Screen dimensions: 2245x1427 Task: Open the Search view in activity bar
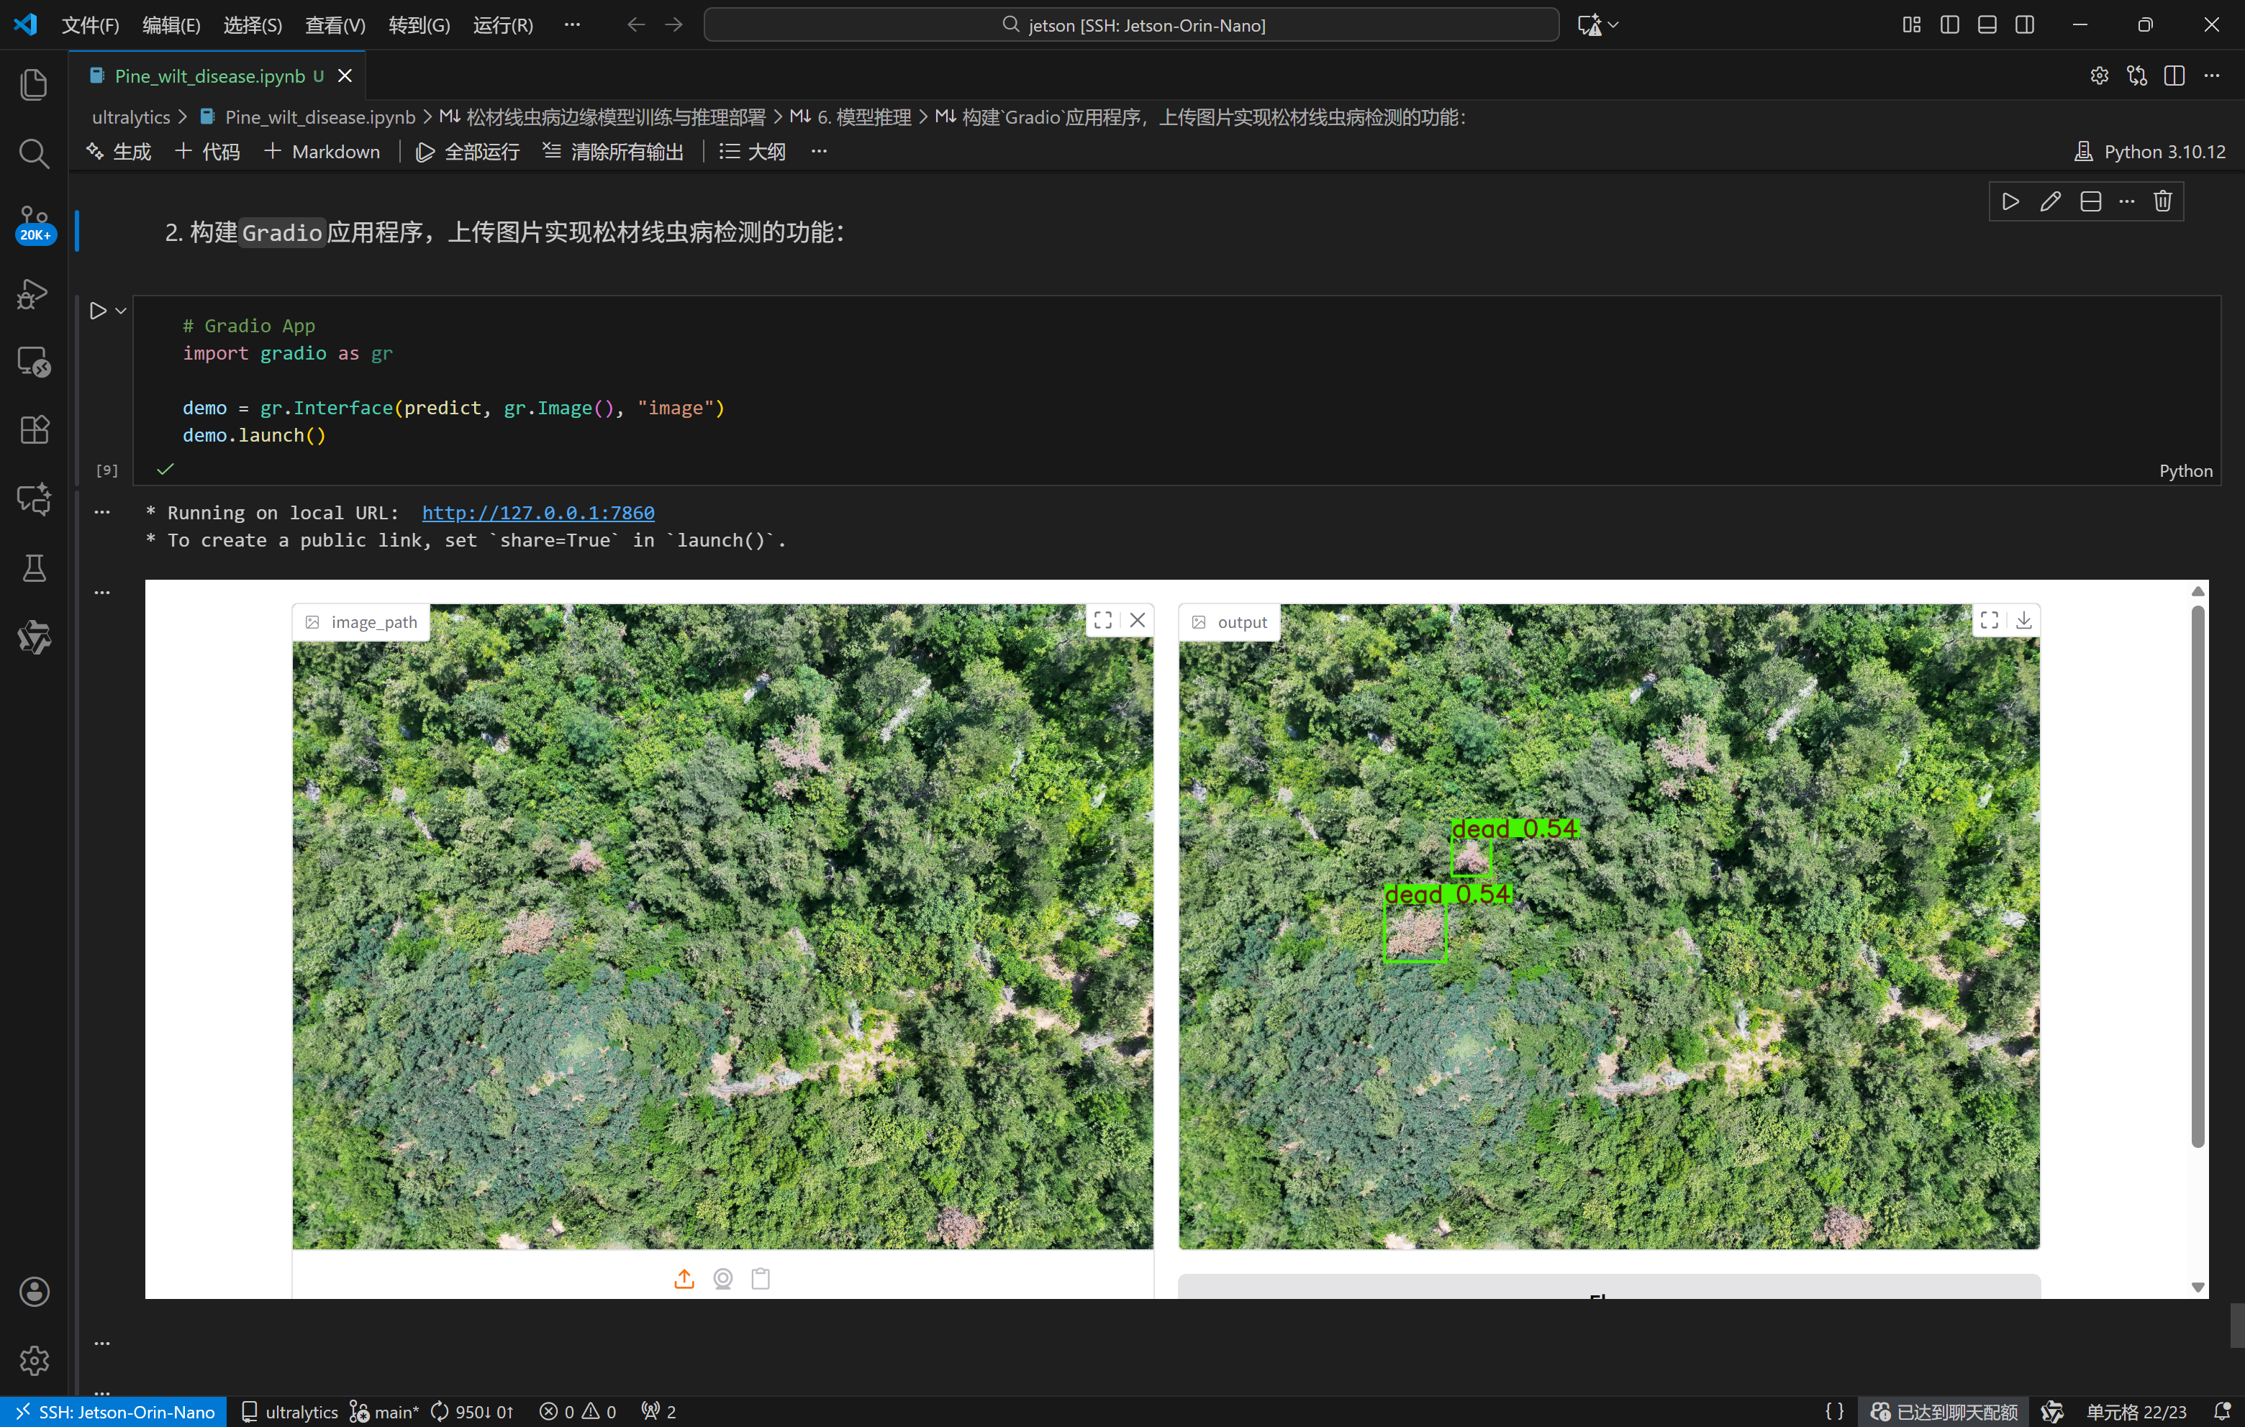(34, 153)
